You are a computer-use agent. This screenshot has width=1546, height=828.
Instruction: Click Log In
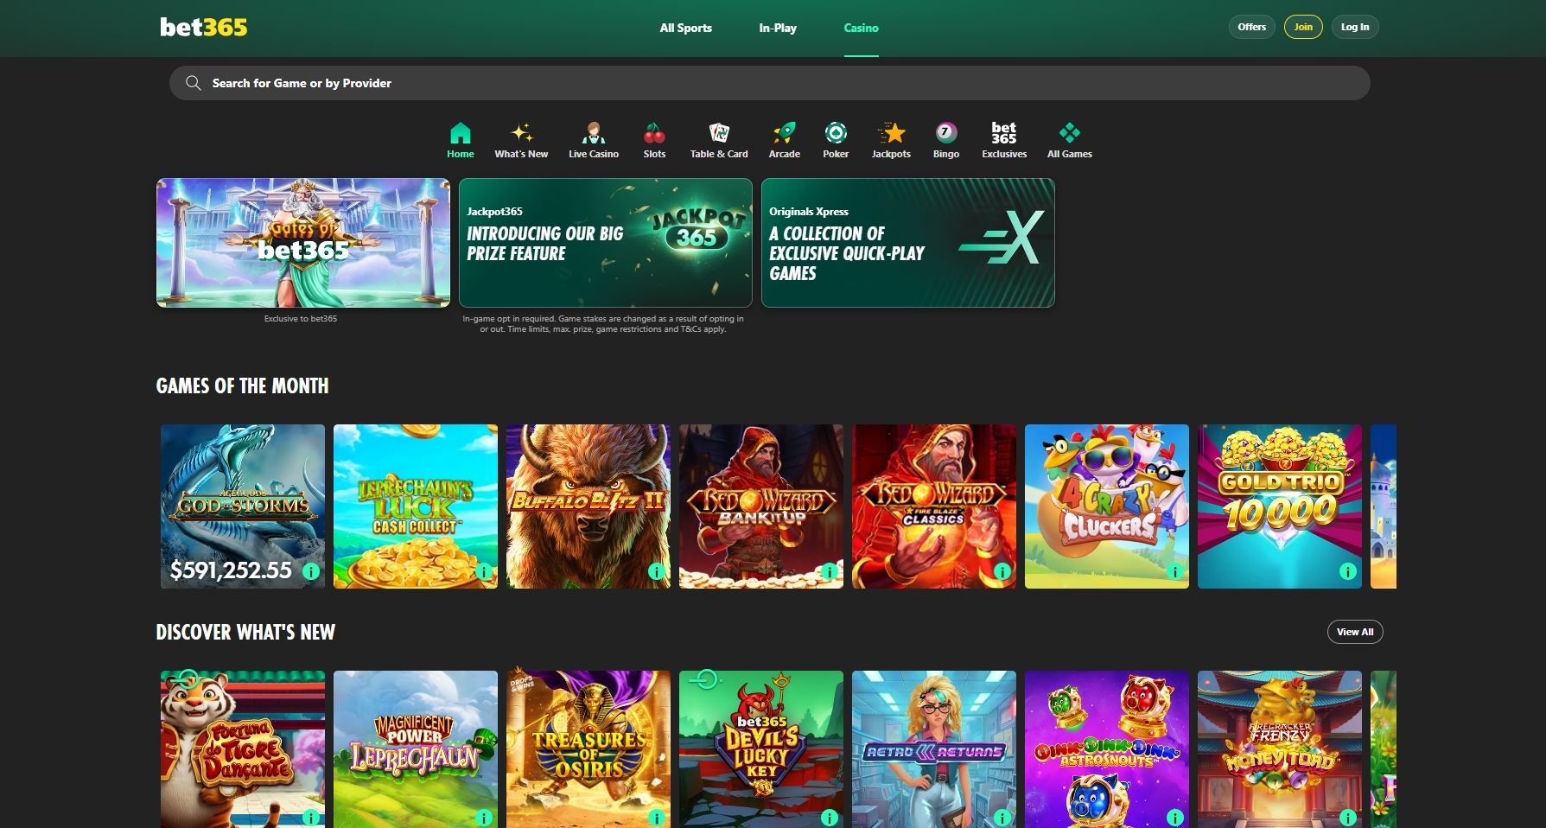point(1354,27)
